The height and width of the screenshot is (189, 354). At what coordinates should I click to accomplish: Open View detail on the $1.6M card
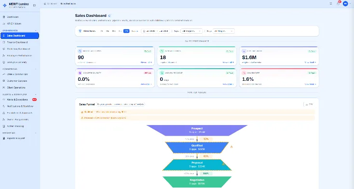tap(311, 63)
